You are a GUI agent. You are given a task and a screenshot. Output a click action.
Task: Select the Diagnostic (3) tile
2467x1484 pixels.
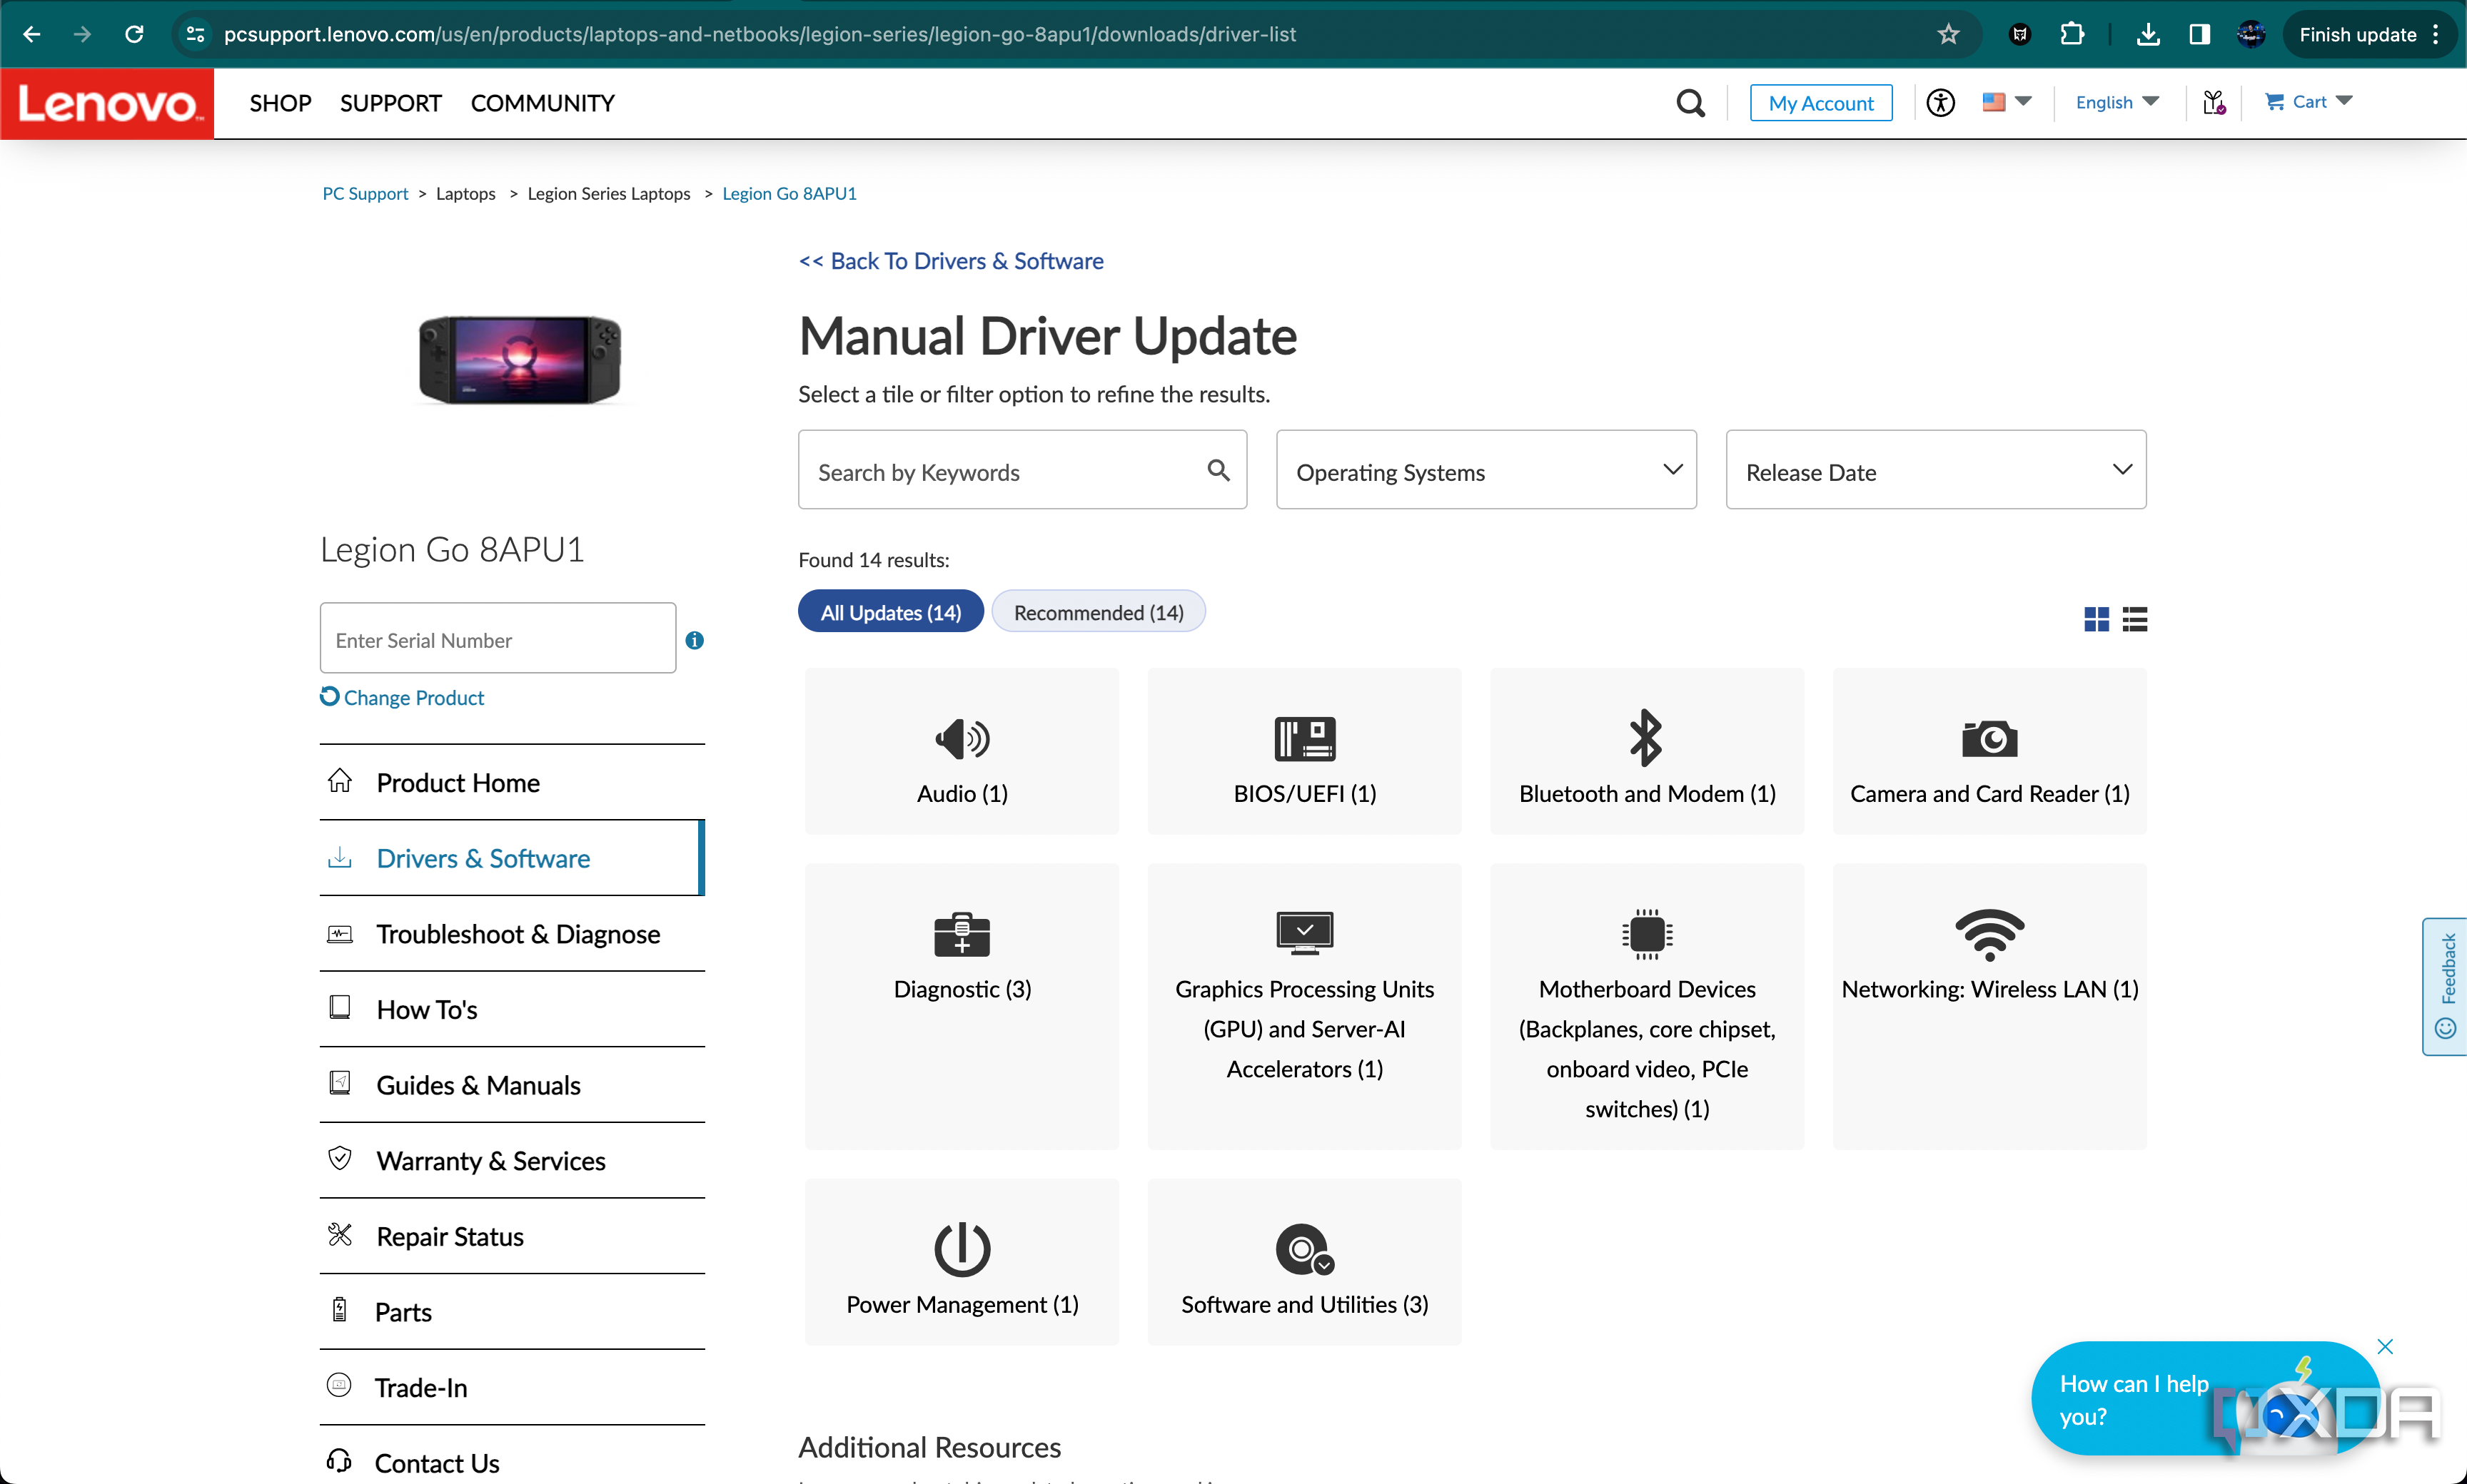pos(962,1006)
